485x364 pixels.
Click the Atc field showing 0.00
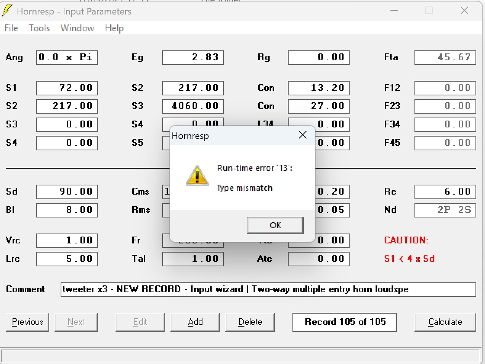tap(319, 259)
